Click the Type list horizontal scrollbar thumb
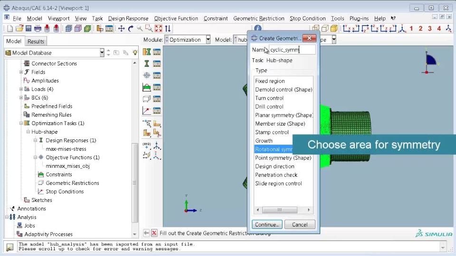Viewport: 456px width, 256px height. tap(279, 210)
